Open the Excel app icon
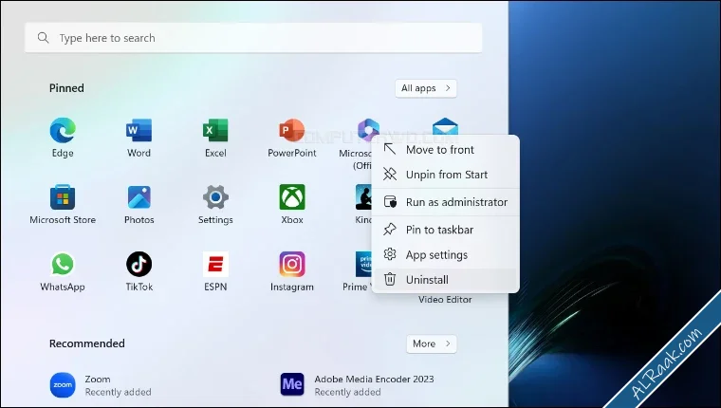Image resolution: width=721 pixels, height=408 pixels. coord(215,137)
